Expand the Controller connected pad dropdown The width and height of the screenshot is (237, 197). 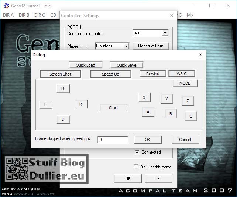(x=165, y=33)
